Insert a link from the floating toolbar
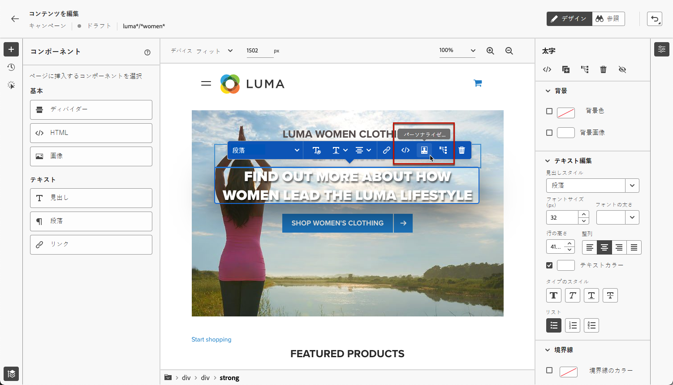This screenshot has height=385, width=673. (387, 150)
